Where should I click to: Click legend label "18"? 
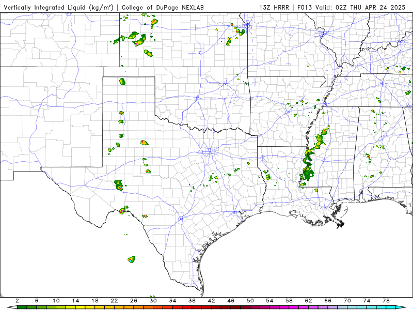pyautogui.click(x=95, y=301)
